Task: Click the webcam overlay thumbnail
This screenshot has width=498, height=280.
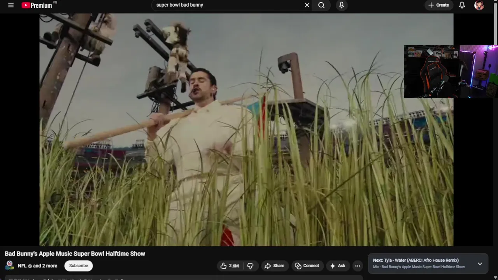Action: coord(451,72)
